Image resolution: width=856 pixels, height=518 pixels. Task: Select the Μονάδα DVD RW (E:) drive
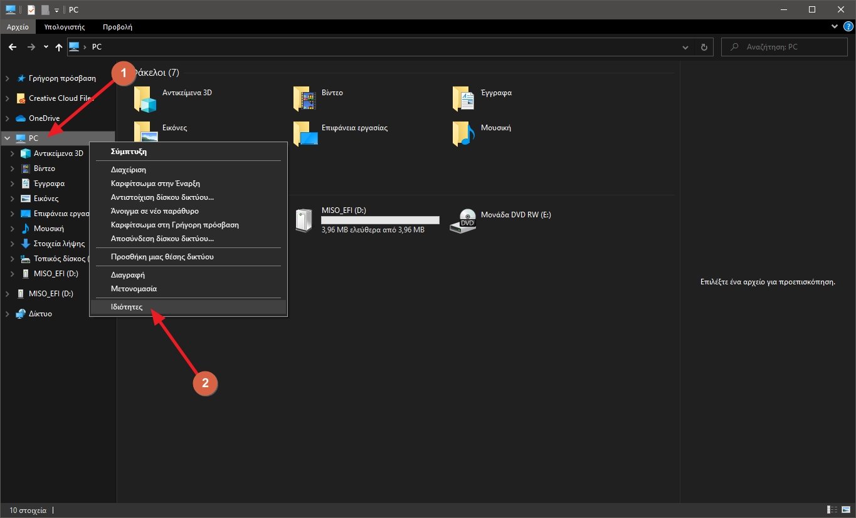(x=463, y=221)
